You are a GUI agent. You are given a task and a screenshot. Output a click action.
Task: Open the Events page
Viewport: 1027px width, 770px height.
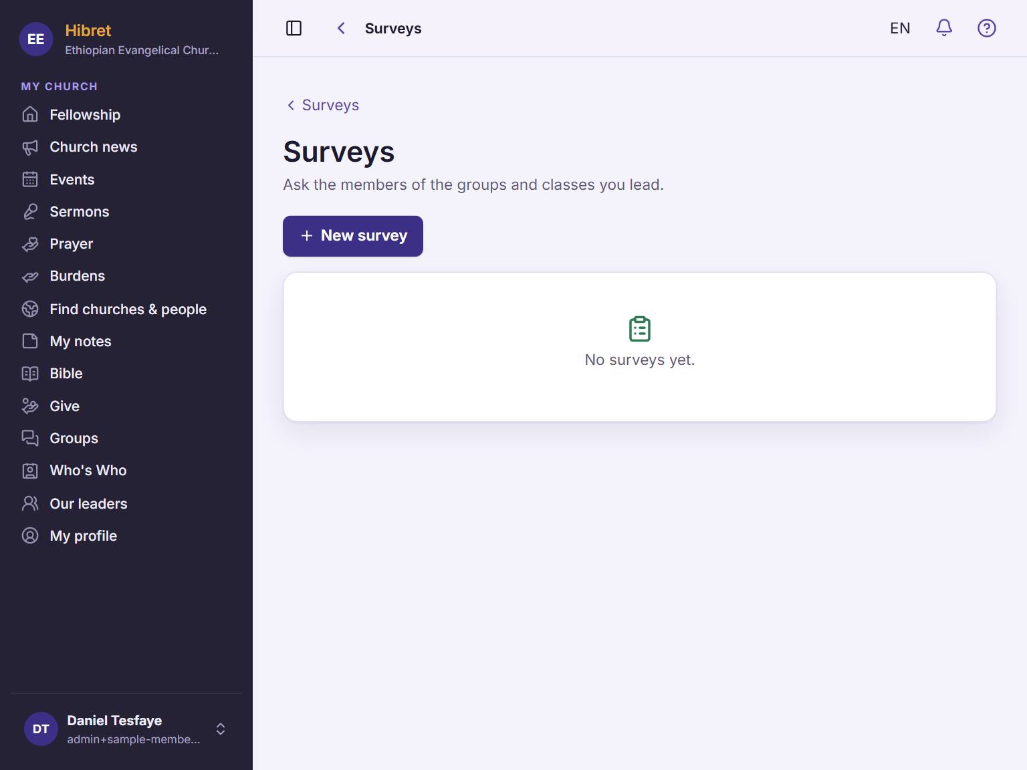[126, 179]
